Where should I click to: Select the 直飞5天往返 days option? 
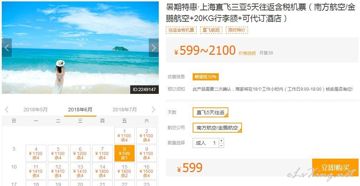(x=210, y=112)
